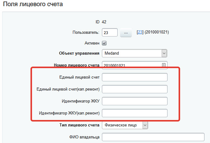The width and height of the screenshot is (210, 143).
Task: Click the text (2010001021) beside user link
Action: pos(157,32)
